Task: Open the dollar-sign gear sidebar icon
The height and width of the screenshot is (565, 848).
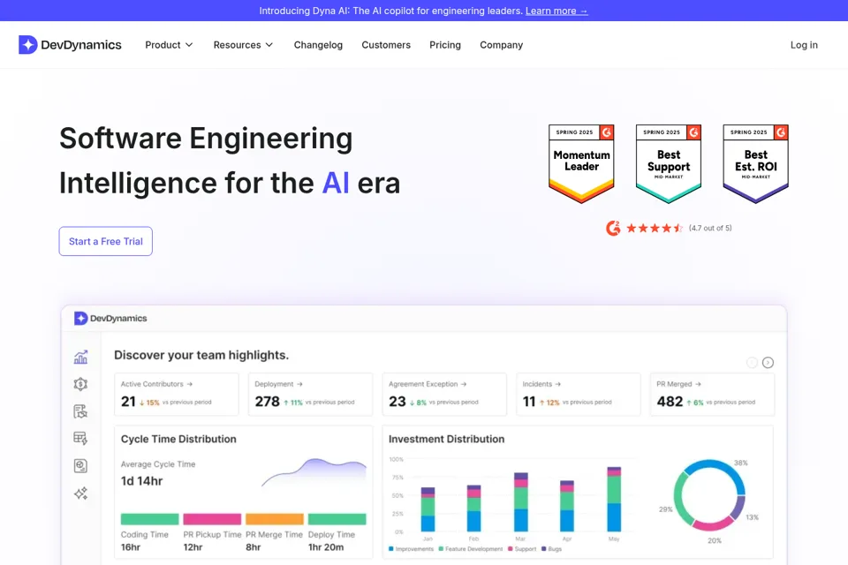Action: [80, 384]
